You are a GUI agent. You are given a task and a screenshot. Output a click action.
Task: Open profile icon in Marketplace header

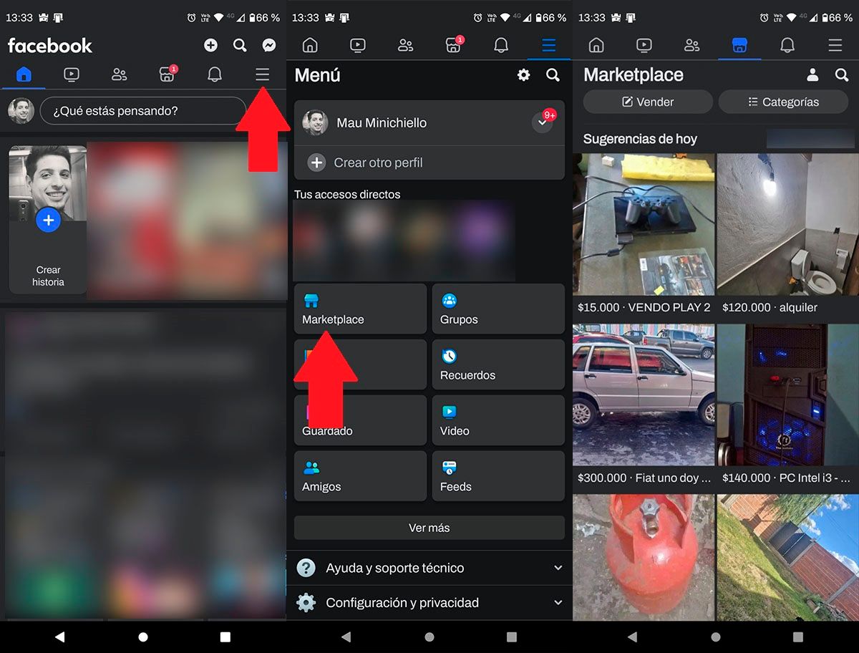tap(812, 74)
